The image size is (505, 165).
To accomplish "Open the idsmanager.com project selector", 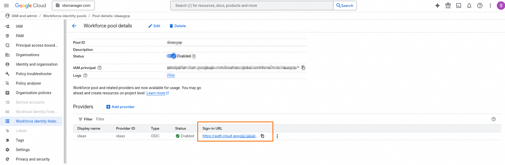I will click(73, 6).
